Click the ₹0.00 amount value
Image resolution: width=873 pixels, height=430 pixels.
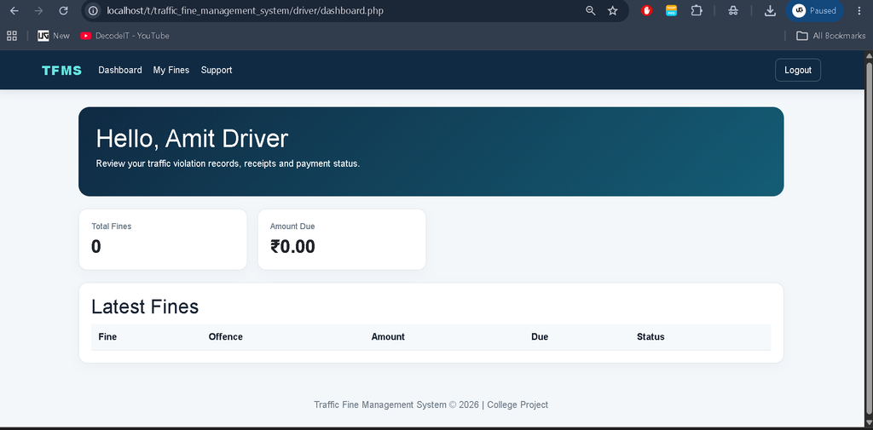point(293,246)
